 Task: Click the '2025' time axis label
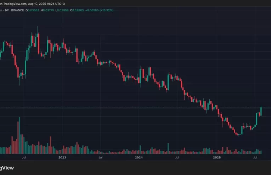(217, 157)
